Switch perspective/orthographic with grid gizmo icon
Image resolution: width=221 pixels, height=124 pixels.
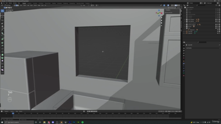tap(161, 25)
